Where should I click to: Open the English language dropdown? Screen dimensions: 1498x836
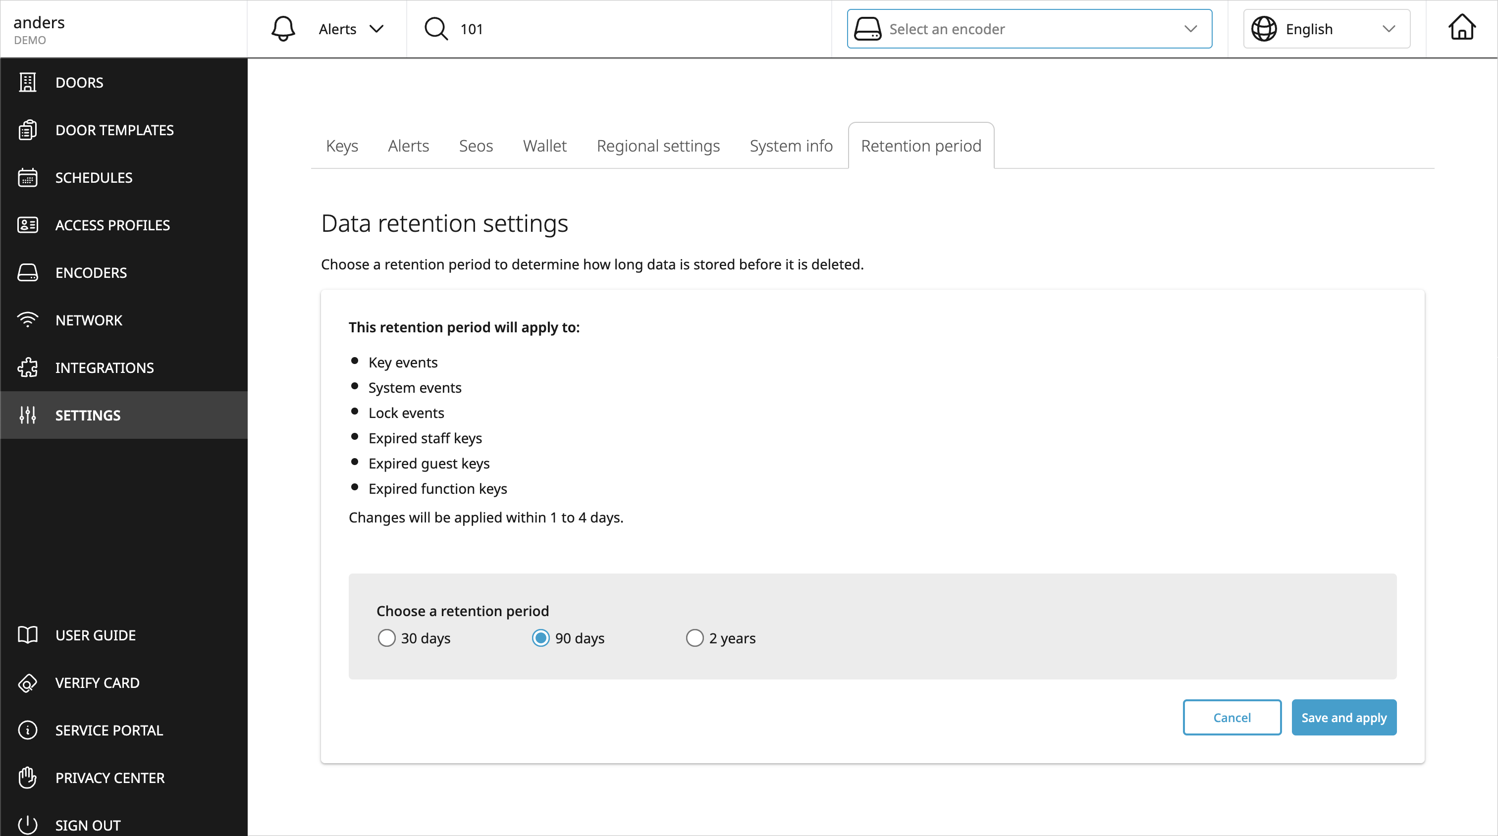click(x=1326, y=29)
